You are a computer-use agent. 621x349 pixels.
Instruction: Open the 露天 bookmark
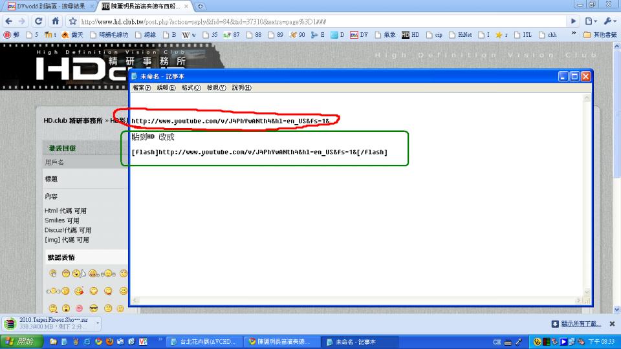pos(72,35)
